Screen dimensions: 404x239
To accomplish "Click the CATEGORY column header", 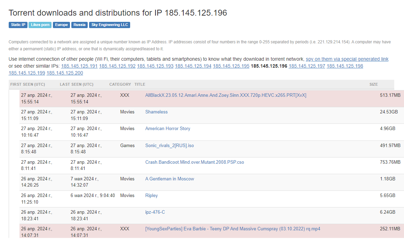I will 120,84.
